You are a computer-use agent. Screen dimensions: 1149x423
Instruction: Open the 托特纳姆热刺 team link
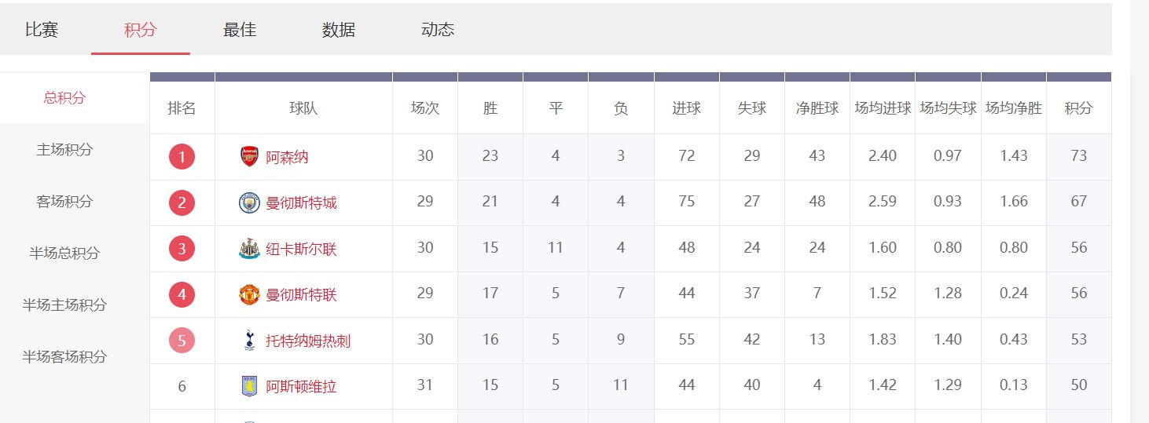tap(308, 341)
